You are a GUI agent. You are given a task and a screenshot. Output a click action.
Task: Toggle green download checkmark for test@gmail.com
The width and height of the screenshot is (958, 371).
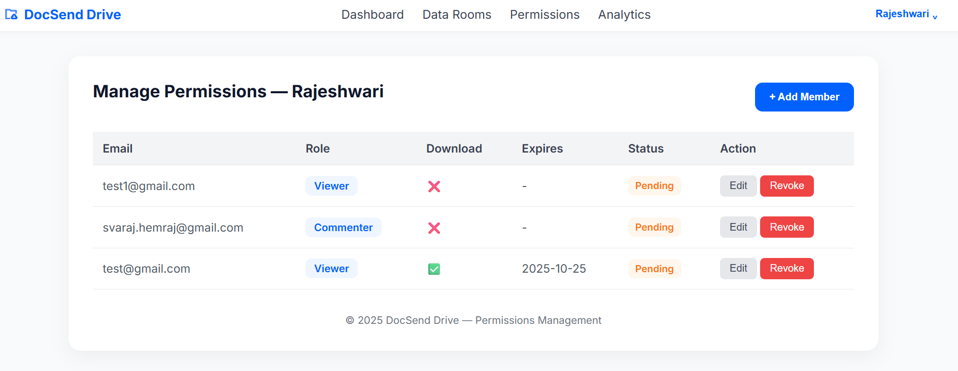(434, 269)
